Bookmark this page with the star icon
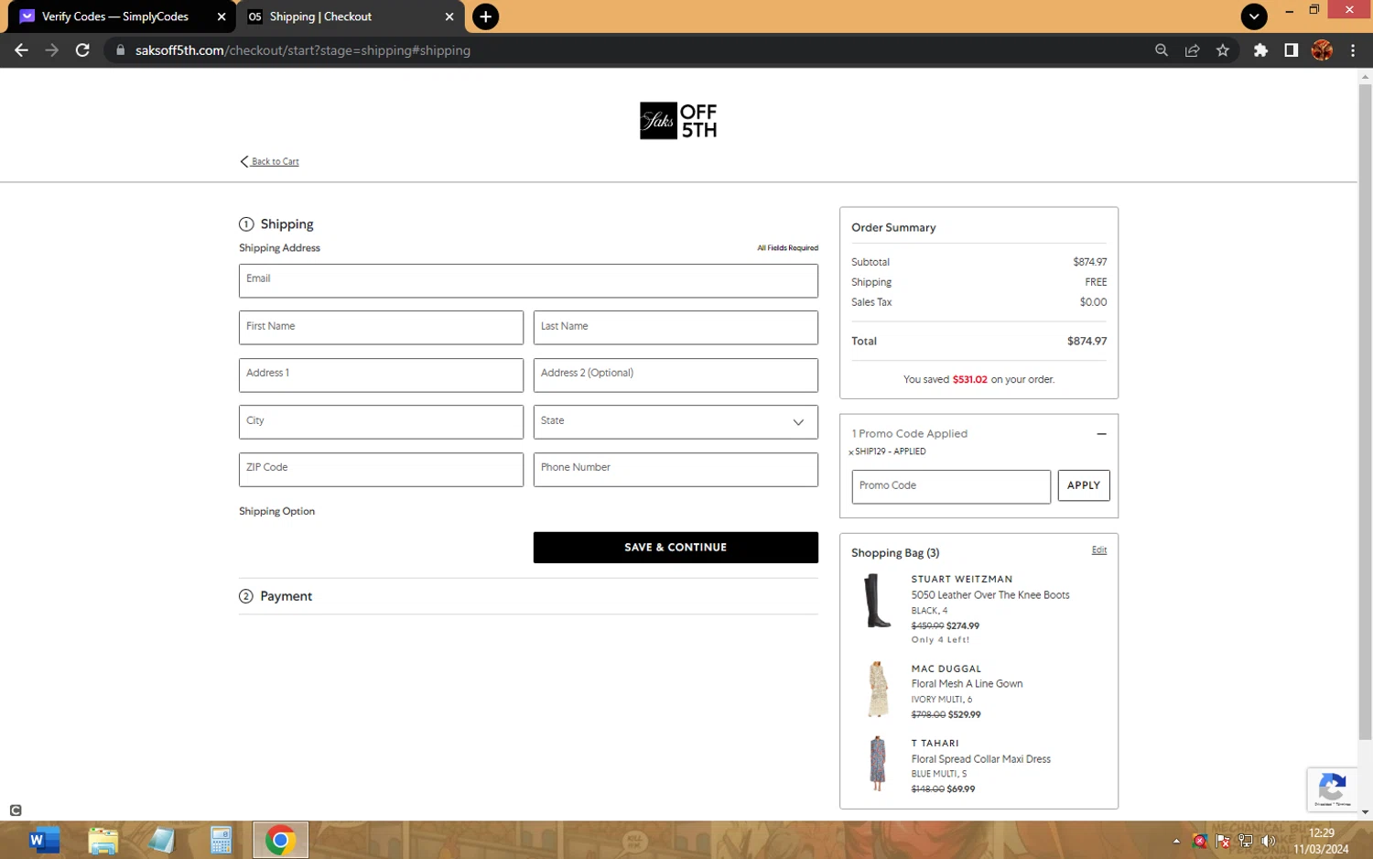This screenshot has height=859, width=1373. click(x=1223, y=50)
